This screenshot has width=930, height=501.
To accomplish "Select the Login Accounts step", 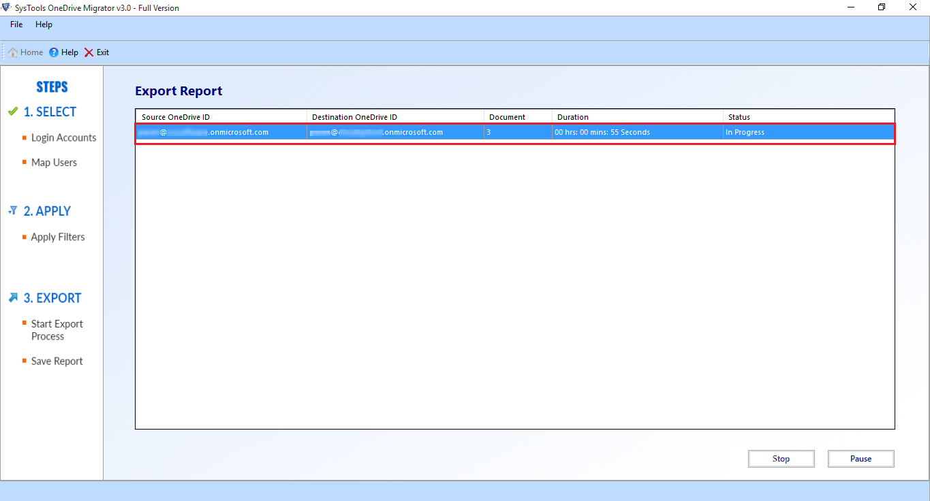I will (x=63, y=138).
